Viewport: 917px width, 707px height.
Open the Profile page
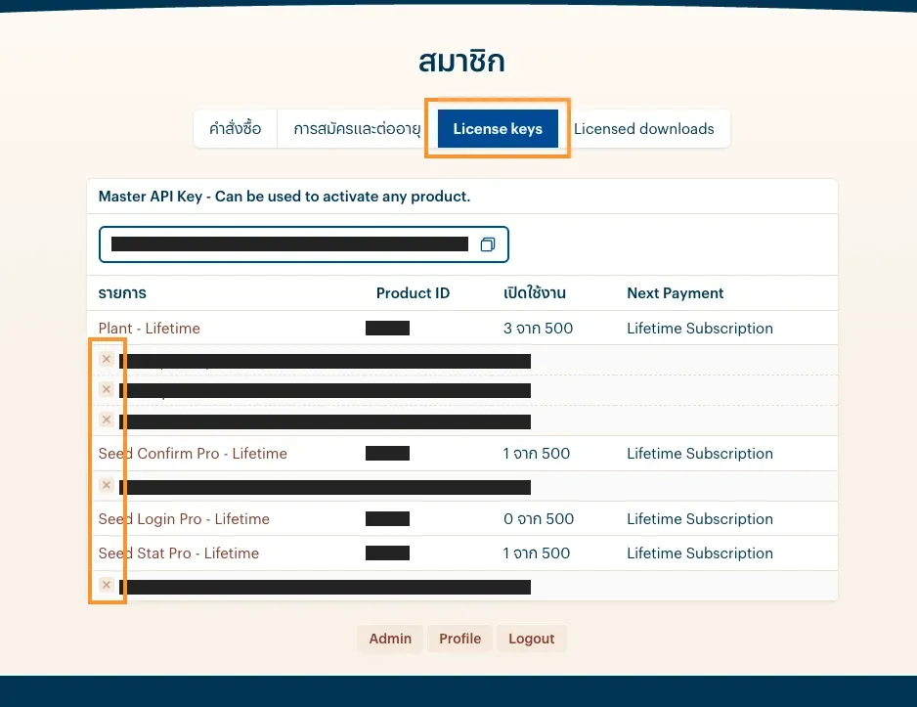(x=460, y=639)
